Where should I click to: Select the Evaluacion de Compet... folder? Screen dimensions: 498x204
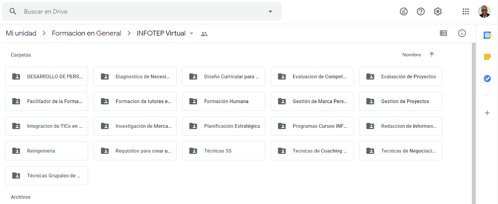pyautogui.click(x=312, y=76)
